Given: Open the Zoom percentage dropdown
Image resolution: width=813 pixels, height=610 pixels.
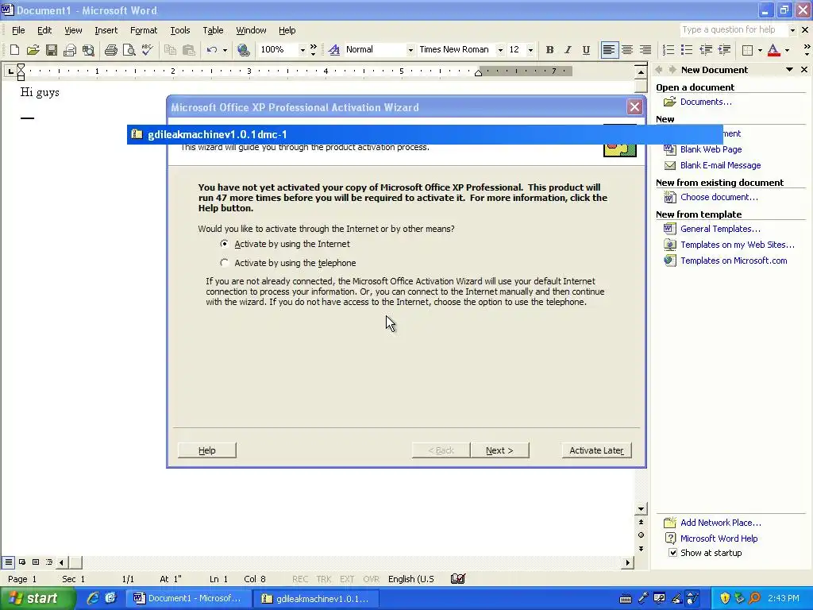Looking at the screenshot, I should (302, 50).
